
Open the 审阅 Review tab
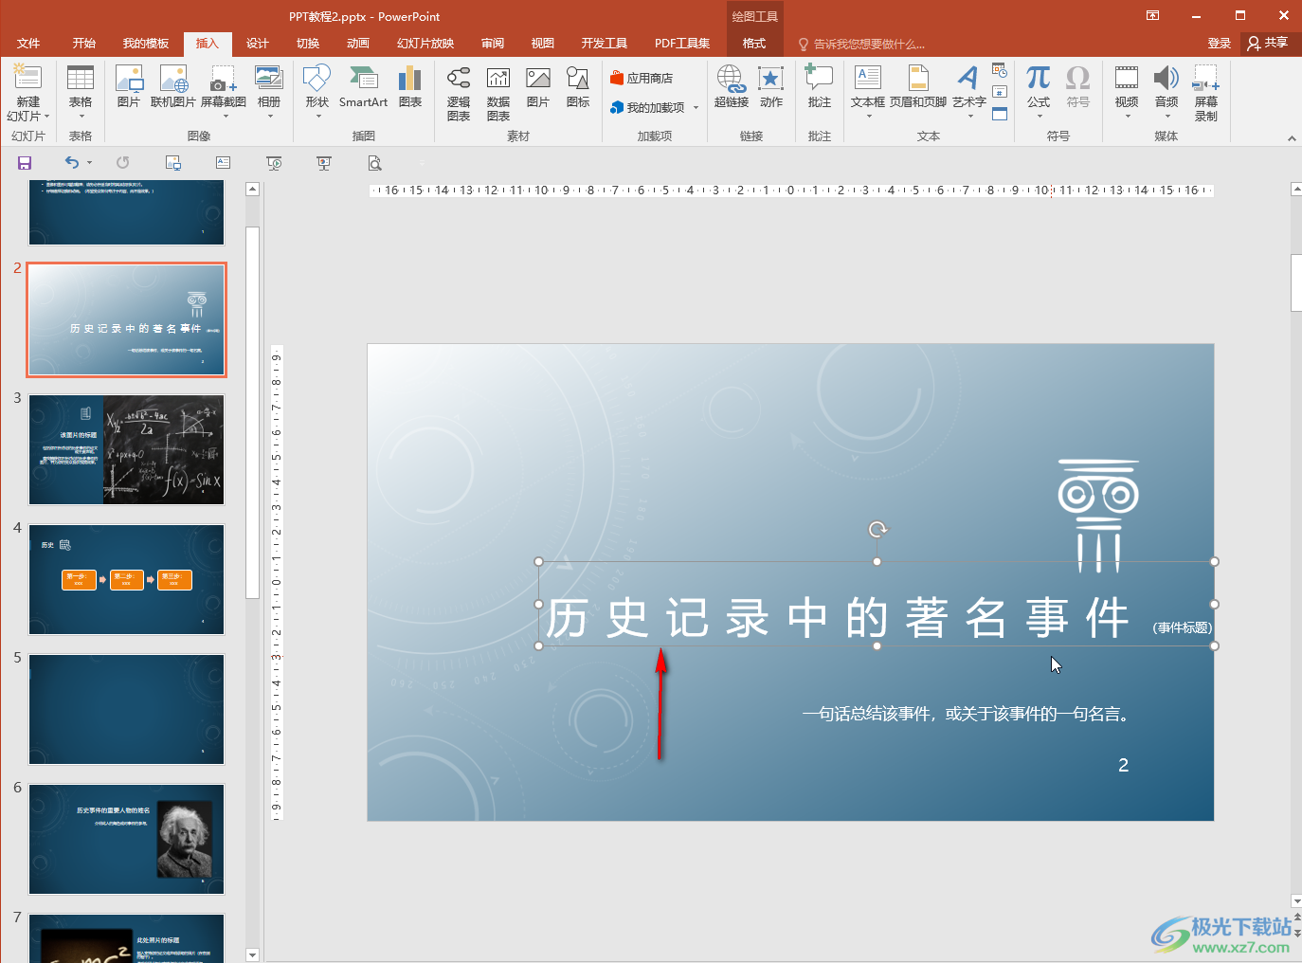tap(493, 44)
